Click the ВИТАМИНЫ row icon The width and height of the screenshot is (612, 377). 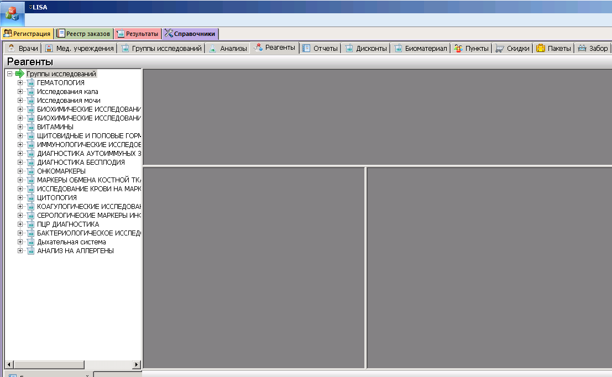pos(31,127)
